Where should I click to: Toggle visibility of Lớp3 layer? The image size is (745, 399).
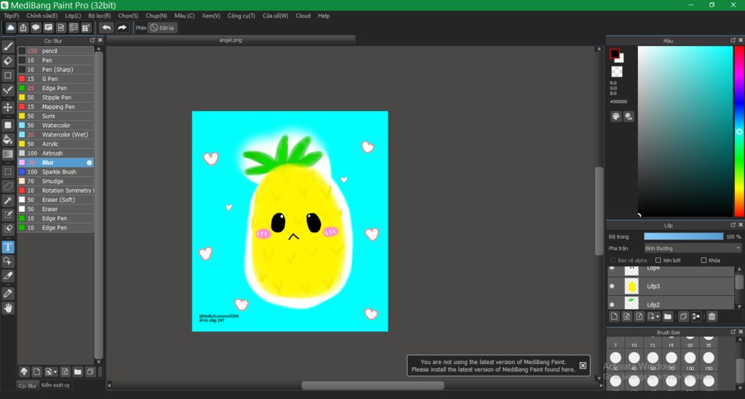tap(612, 286)
